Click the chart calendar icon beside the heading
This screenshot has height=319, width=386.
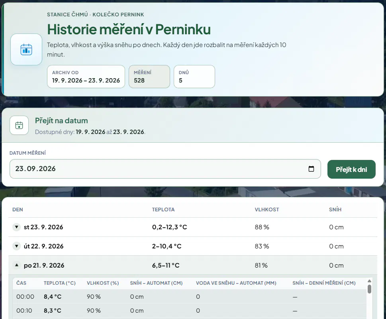click(x=26, y=49)
